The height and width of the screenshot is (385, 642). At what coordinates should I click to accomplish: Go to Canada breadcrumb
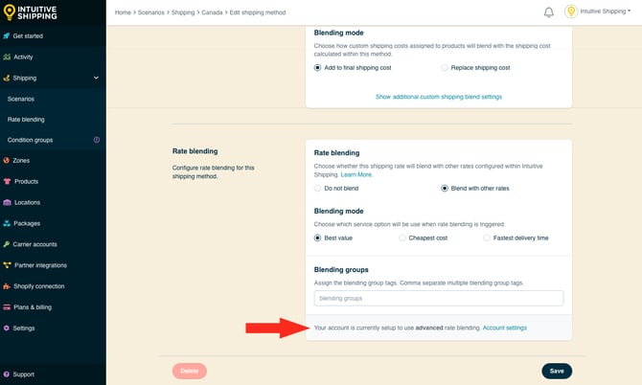pos(212,12)
